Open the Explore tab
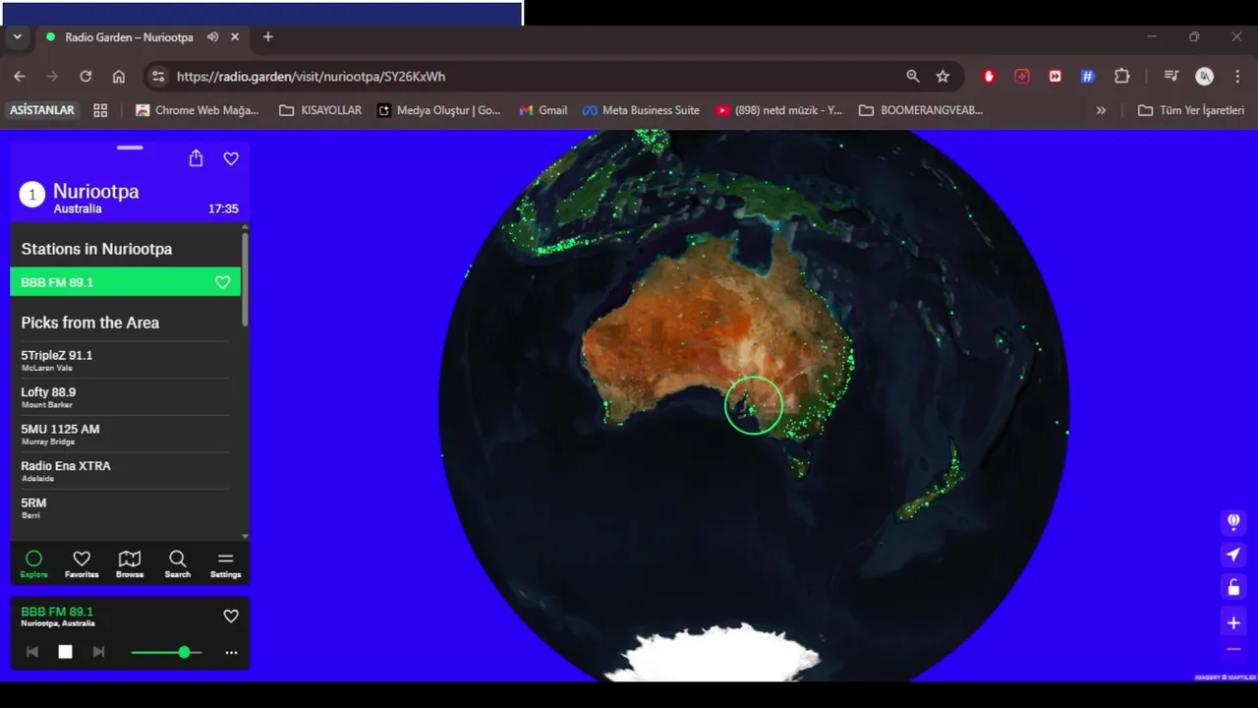Image resolution: width=1258 pixels, height=708 pixels. pyautogui.click(x=34, y=564)
